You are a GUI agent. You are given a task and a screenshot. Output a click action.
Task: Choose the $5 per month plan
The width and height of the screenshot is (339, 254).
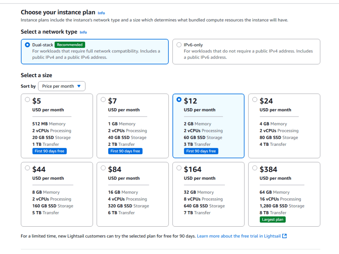tap(28, 100)
